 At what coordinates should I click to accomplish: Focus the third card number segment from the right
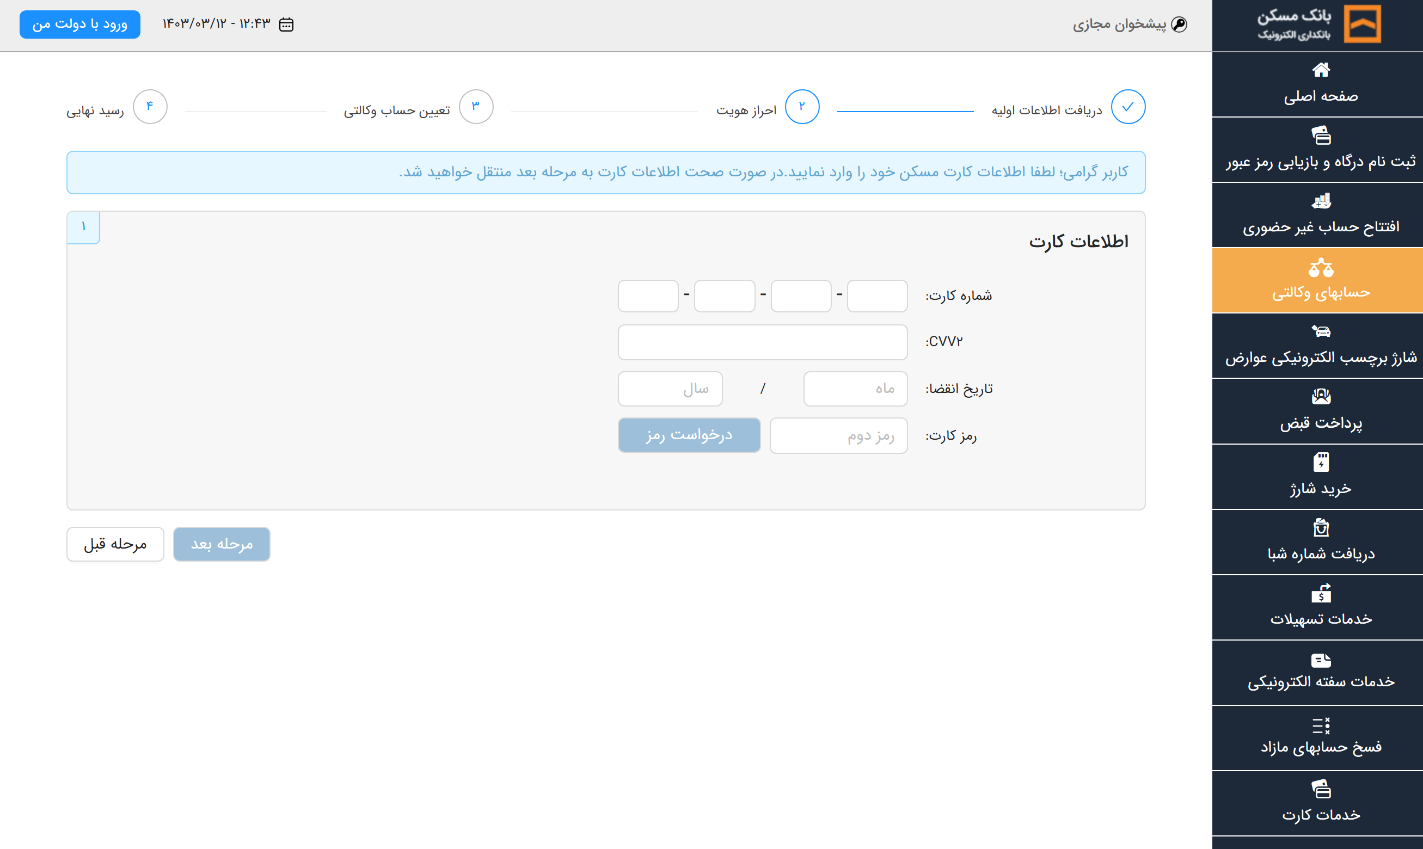point(725,296)
